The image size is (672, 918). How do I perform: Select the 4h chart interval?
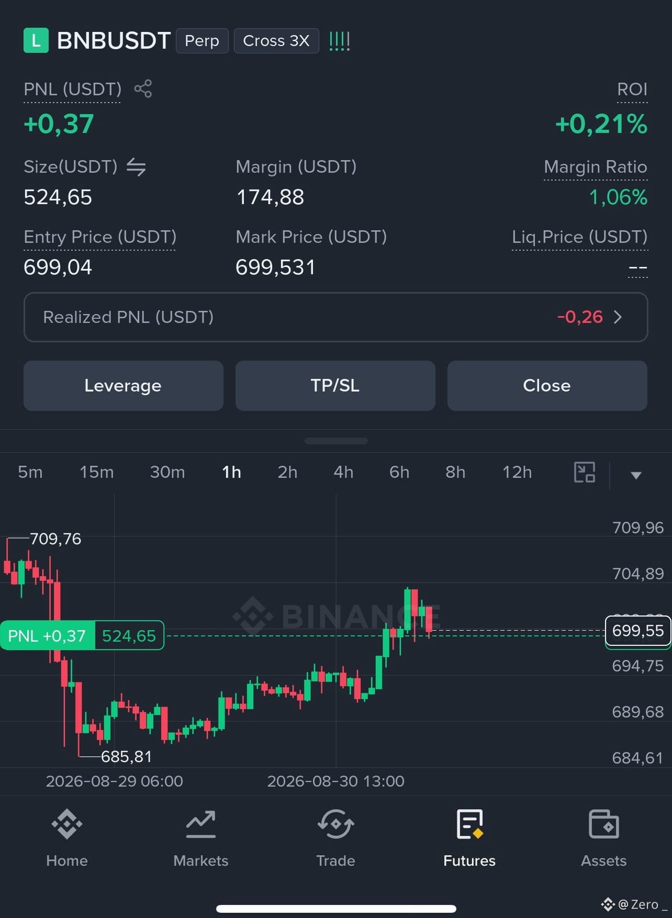pyautogui.click(x=343, y=472)
